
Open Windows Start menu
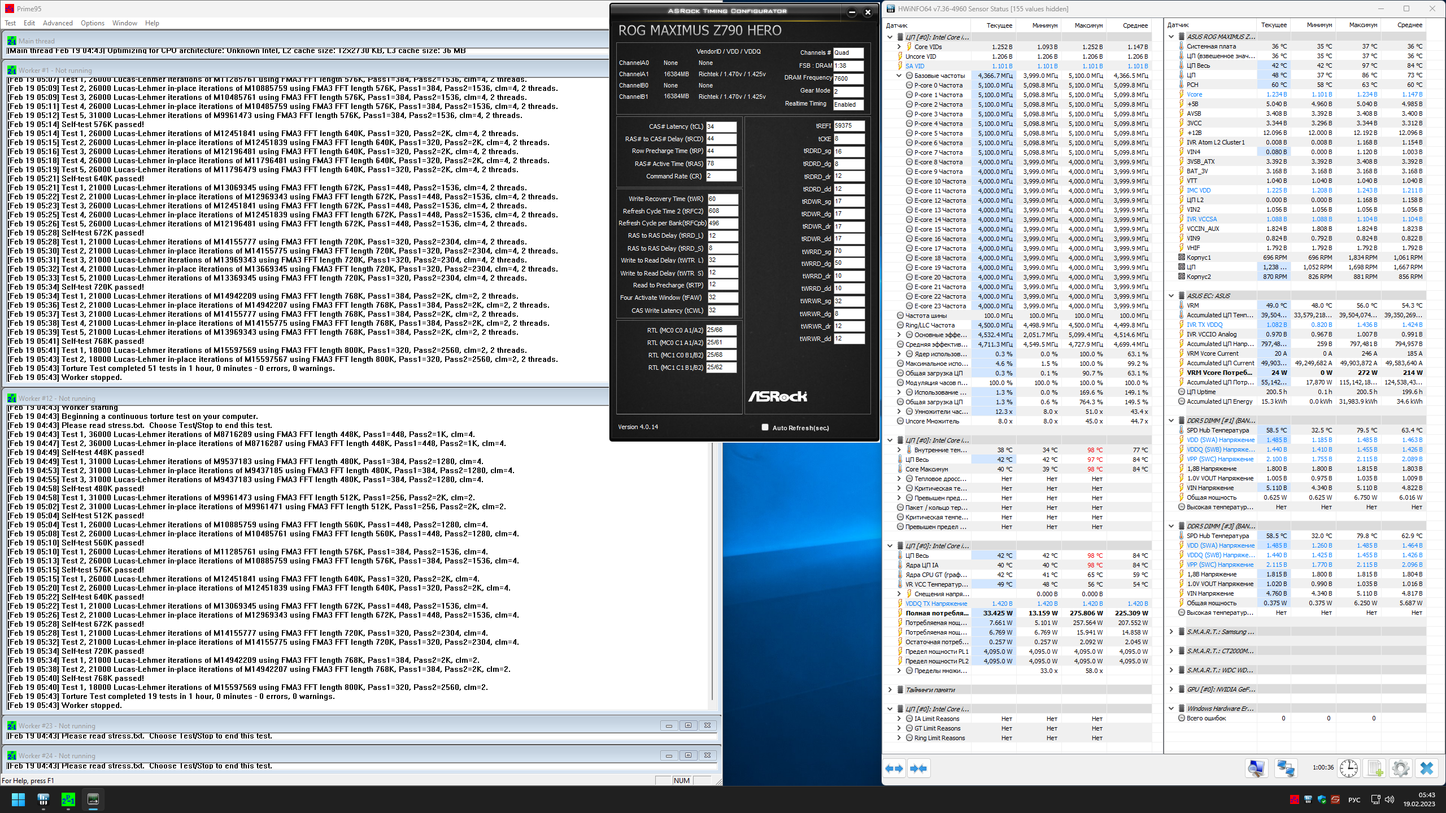(x=18, y=799)
